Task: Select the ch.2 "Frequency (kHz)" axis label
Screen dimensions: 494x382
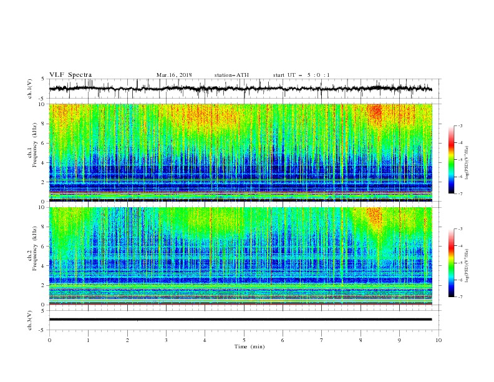Action: (35, 248)
